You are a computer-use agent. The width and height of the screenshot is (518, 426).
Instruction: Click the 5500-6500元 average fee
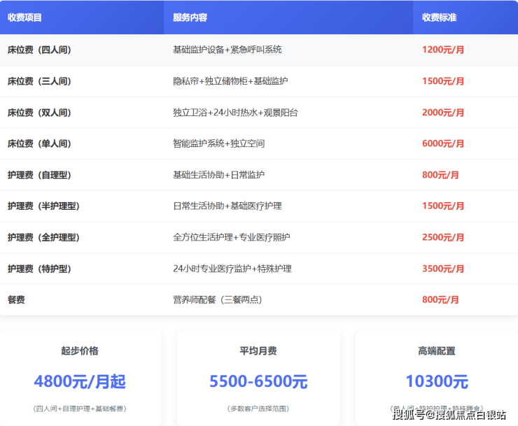[x=258, y=382]
